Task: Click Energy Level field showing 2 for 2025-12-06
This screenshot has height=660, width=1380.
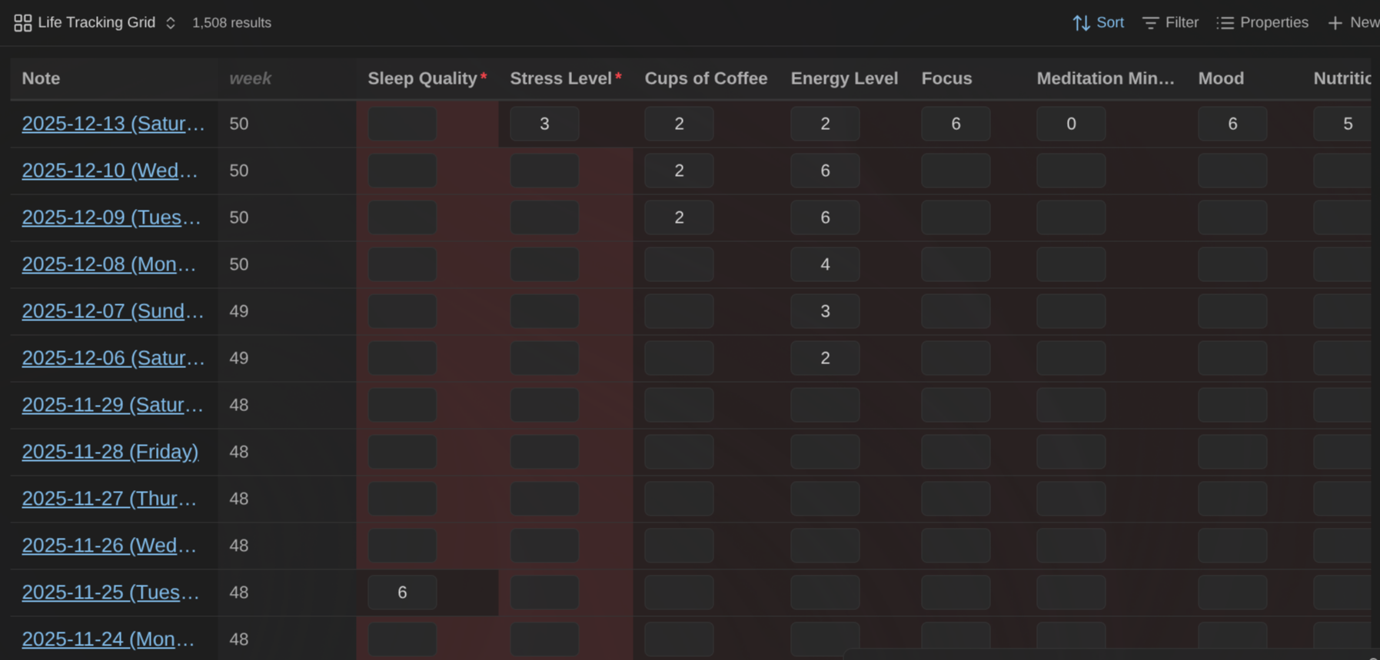Action: (825, 358)
